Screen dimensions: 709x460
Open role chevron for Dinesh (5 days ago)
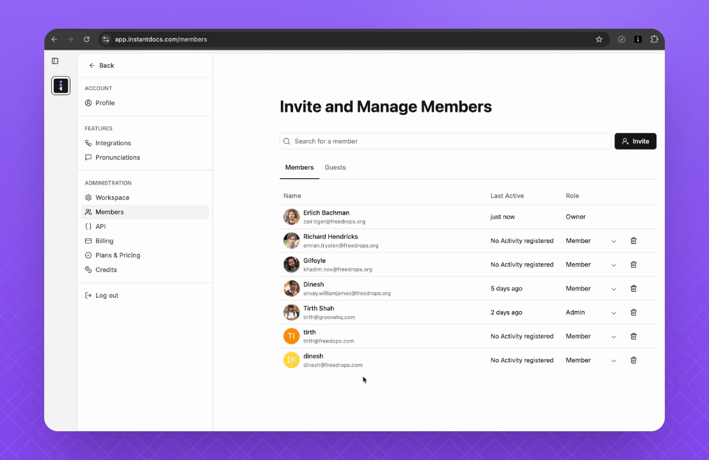tap(614, 289)
